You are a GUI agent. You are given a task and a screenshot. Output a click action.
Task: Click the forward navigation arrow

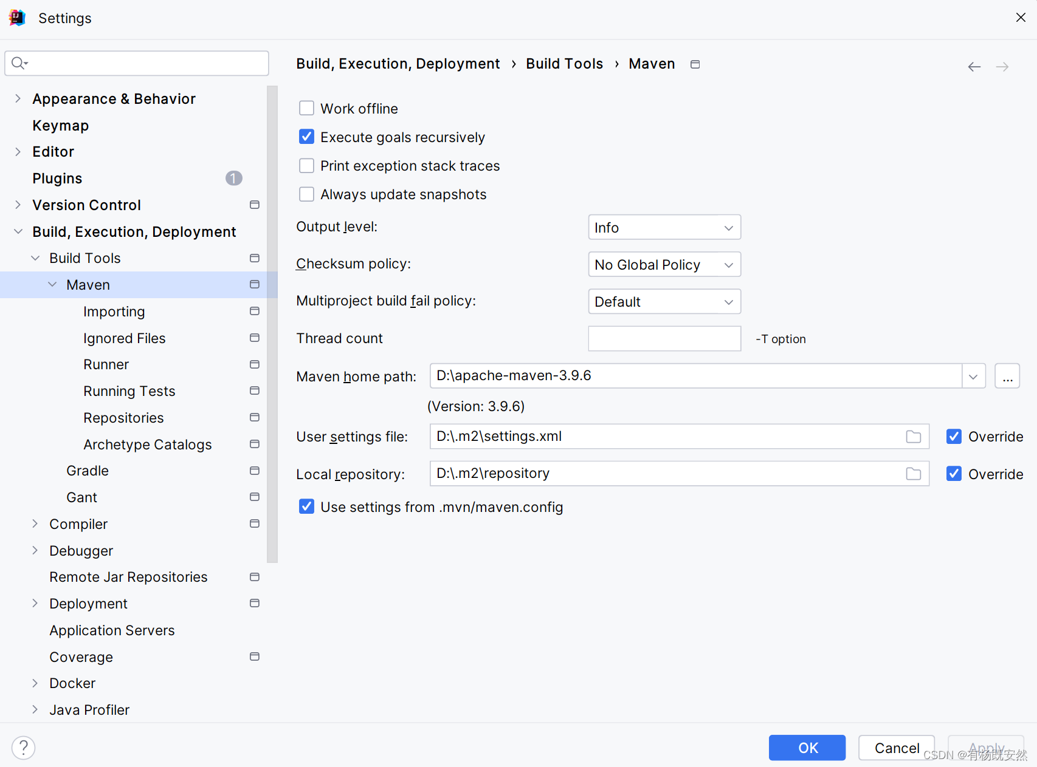(1002, 67)
